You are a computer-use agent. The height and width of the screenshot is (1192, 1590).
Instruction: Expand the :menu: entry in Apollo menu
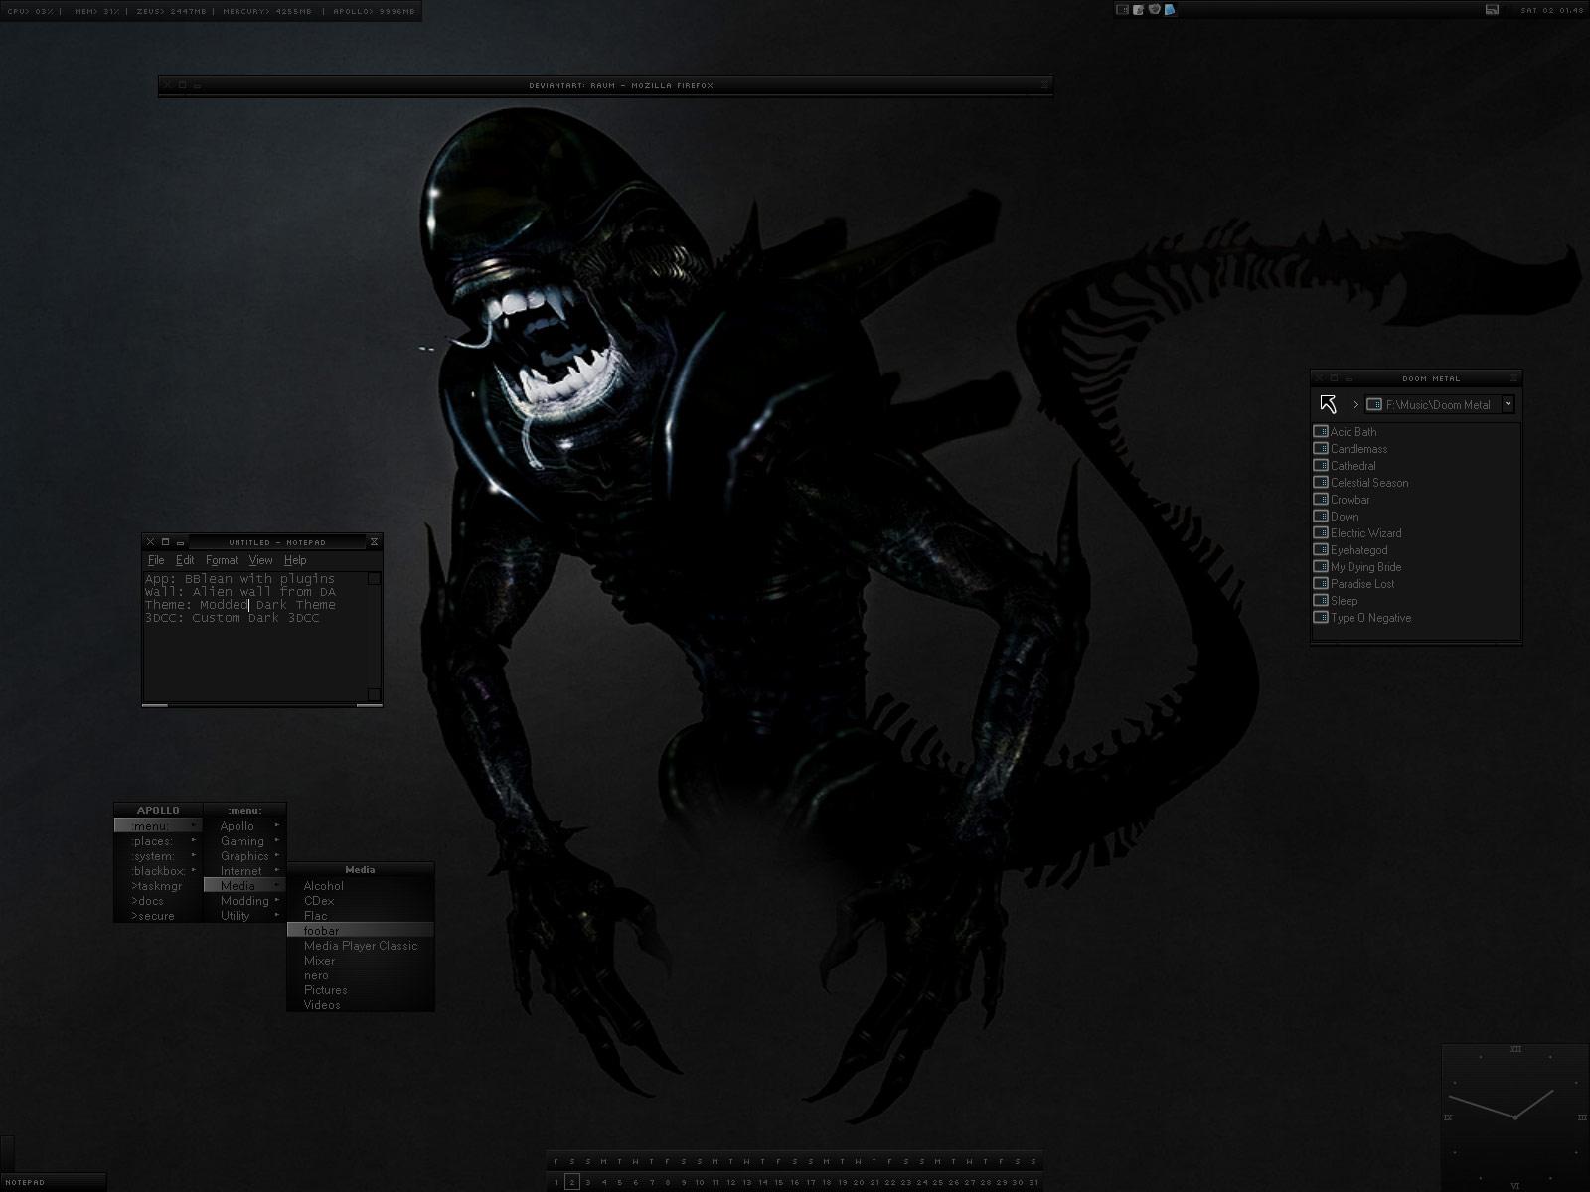(158, 825)
